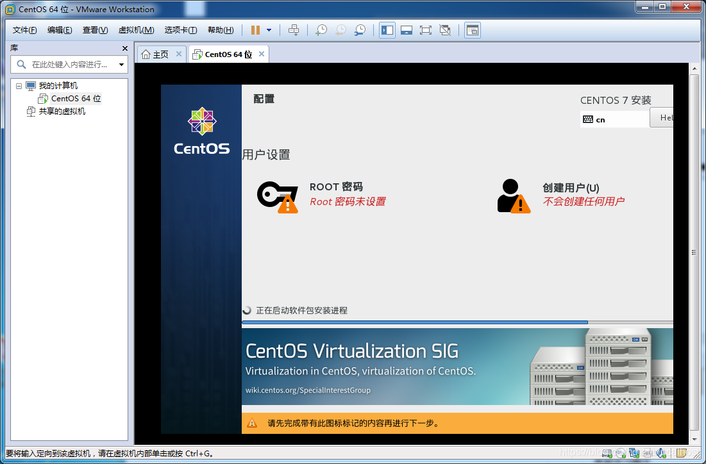Click the 正在启动软件包安装进程 status text
Viewport: 706px width, 464px height.
click(301, 311)
